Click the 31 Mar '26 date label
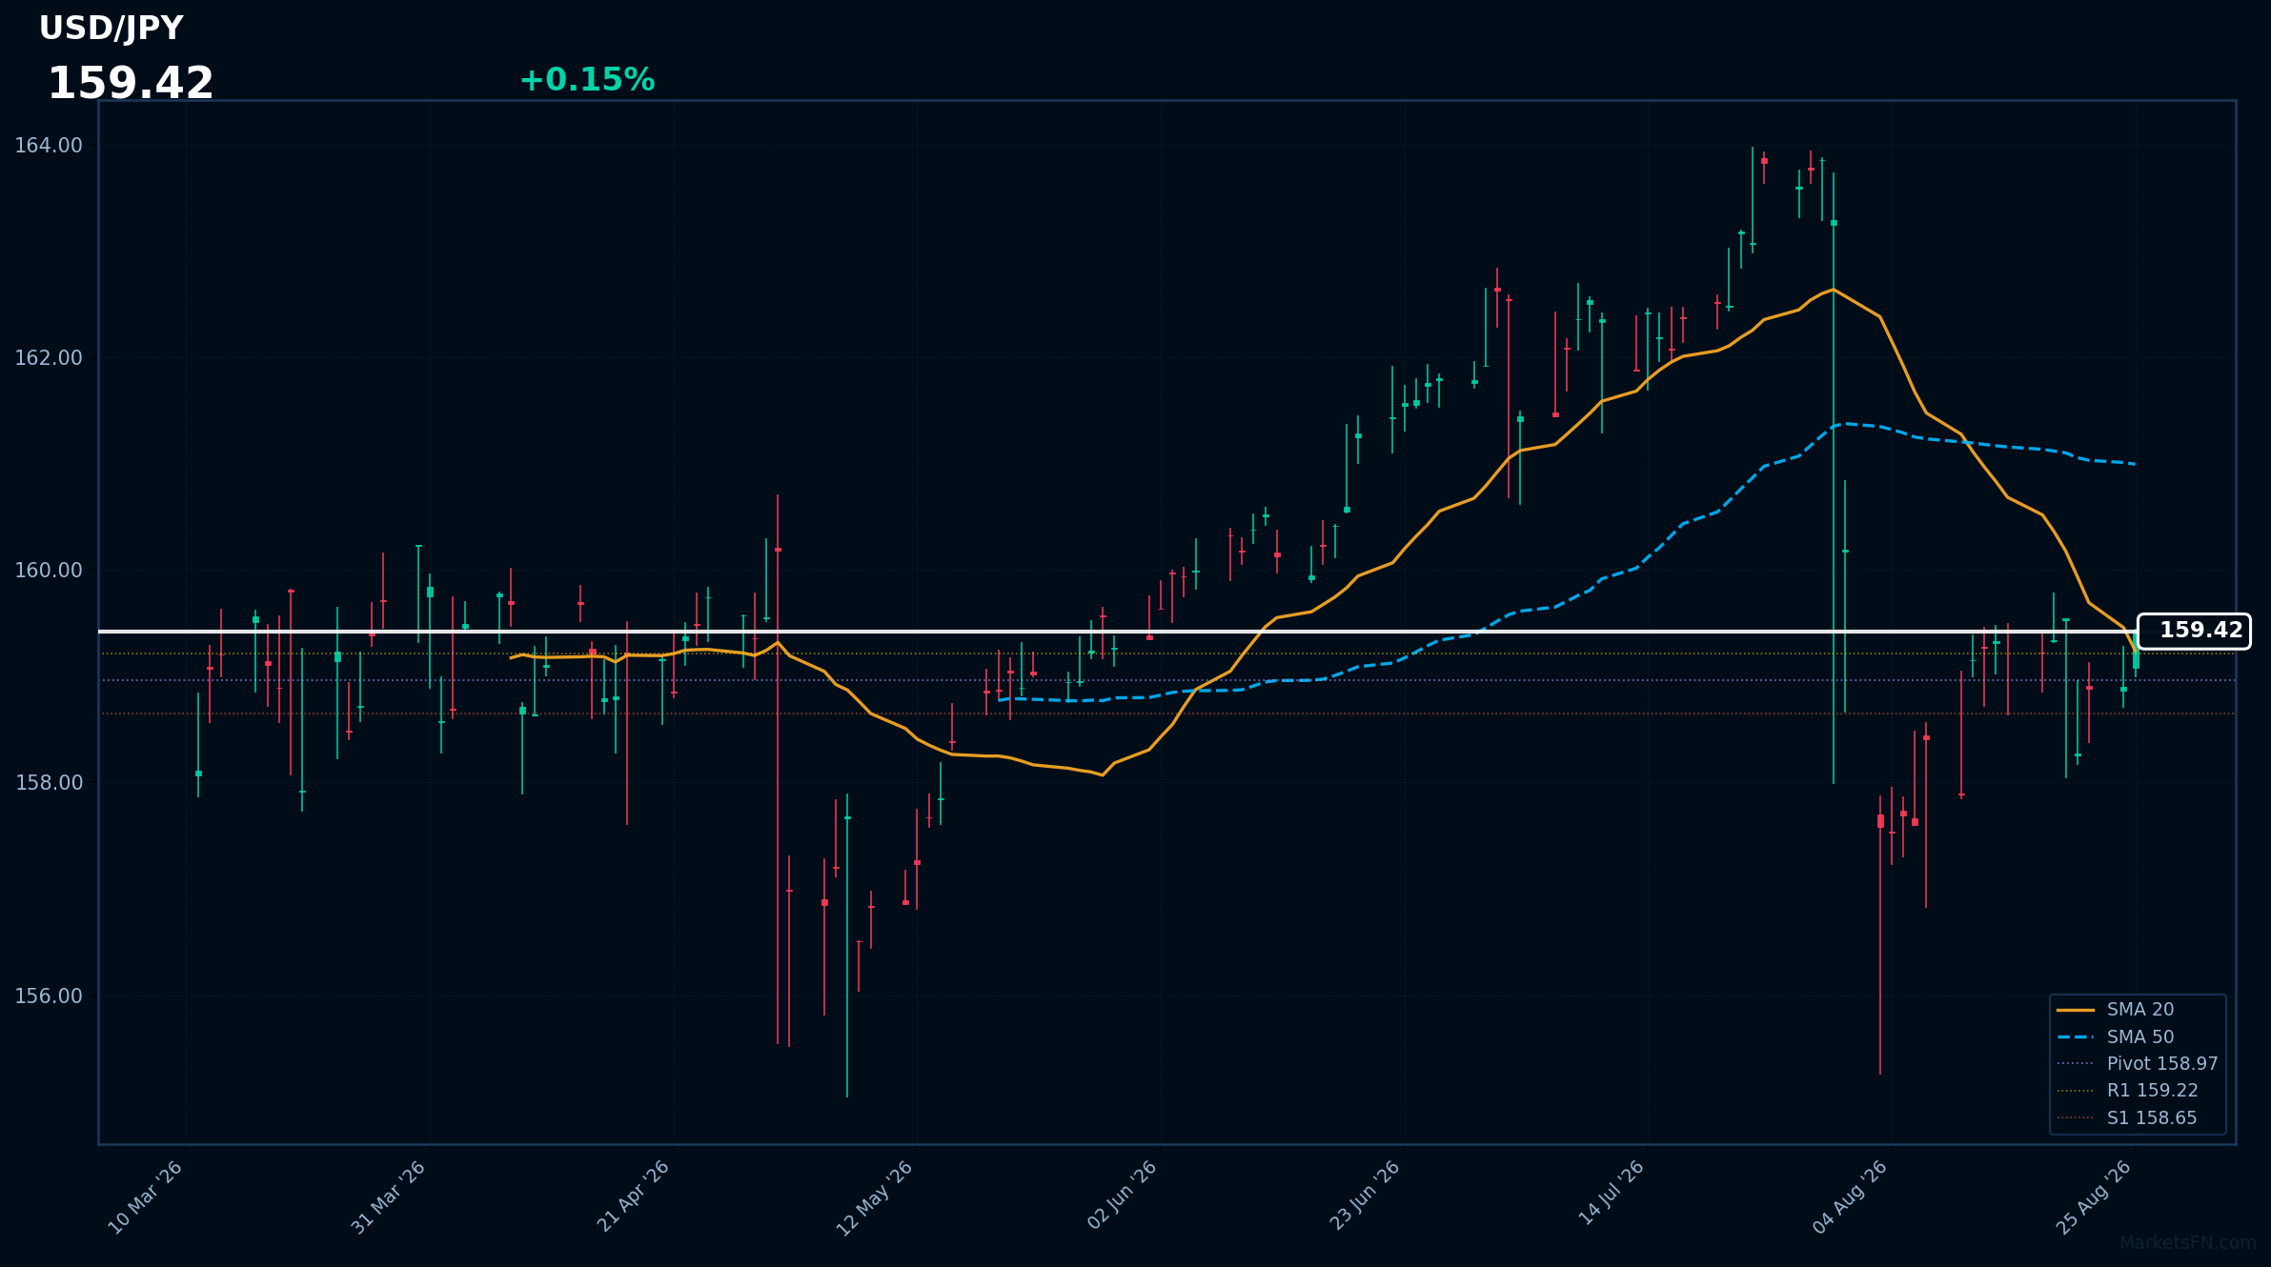 (x=389, y=1197)
